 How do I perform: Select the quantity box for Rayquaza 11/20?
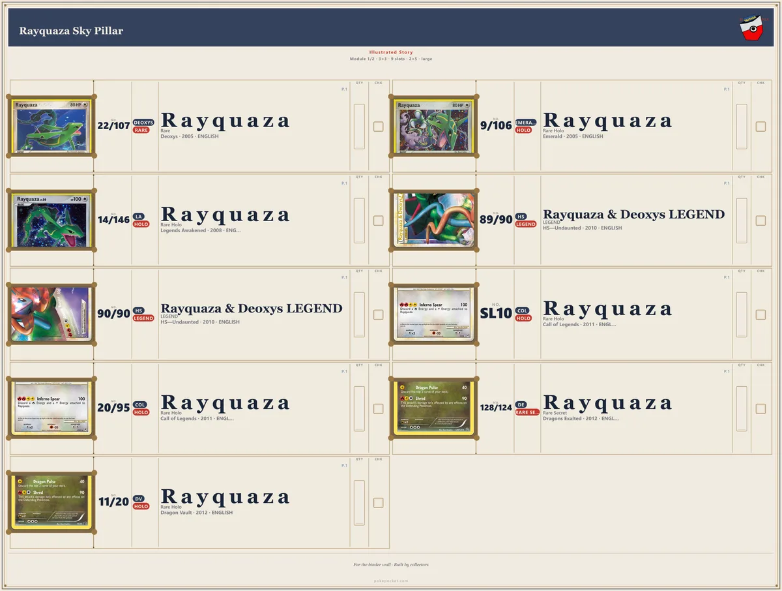(359, 502)
